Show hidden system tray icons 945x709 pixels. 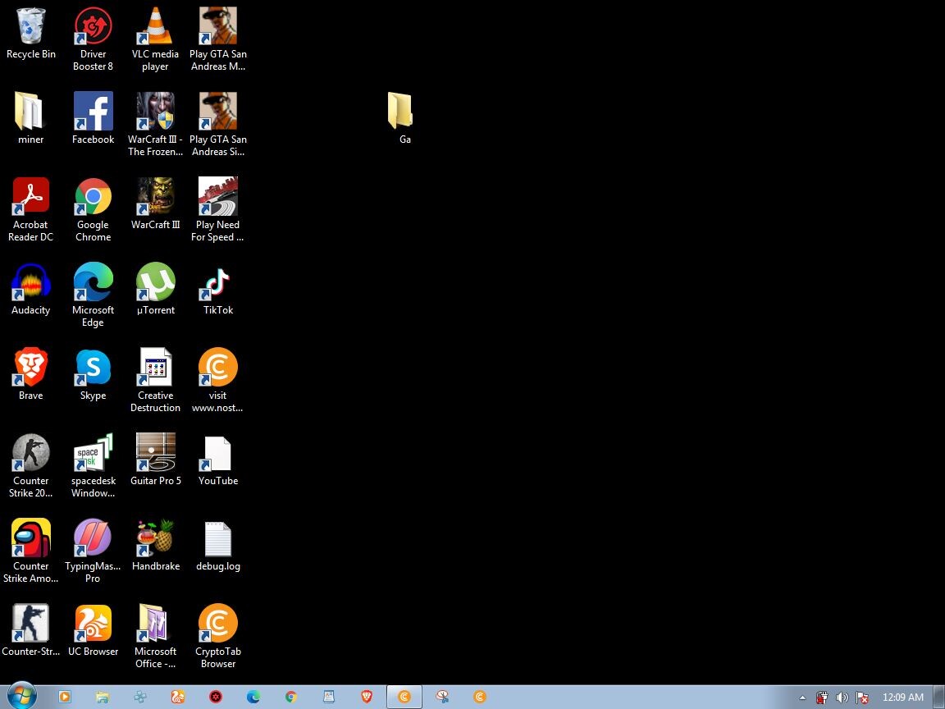tap(802, 698)
